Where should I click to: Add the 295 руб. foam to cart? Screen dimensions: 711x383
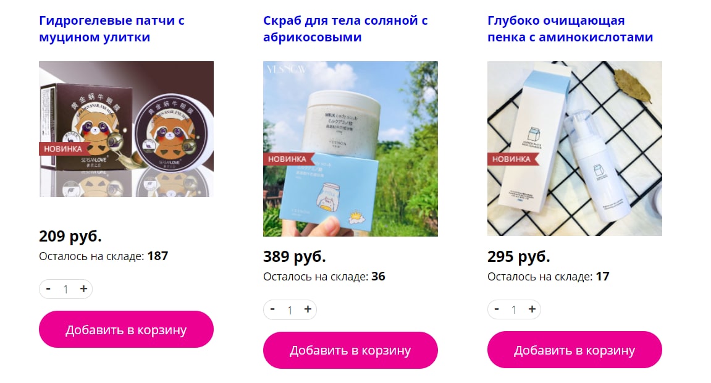(574, 350)
